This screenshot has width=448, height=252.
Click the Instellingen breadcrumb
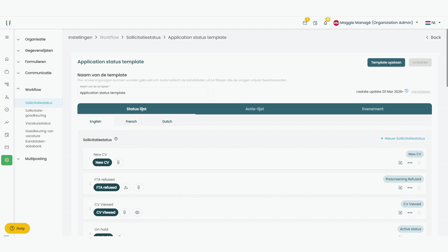[x=80, y=37]
